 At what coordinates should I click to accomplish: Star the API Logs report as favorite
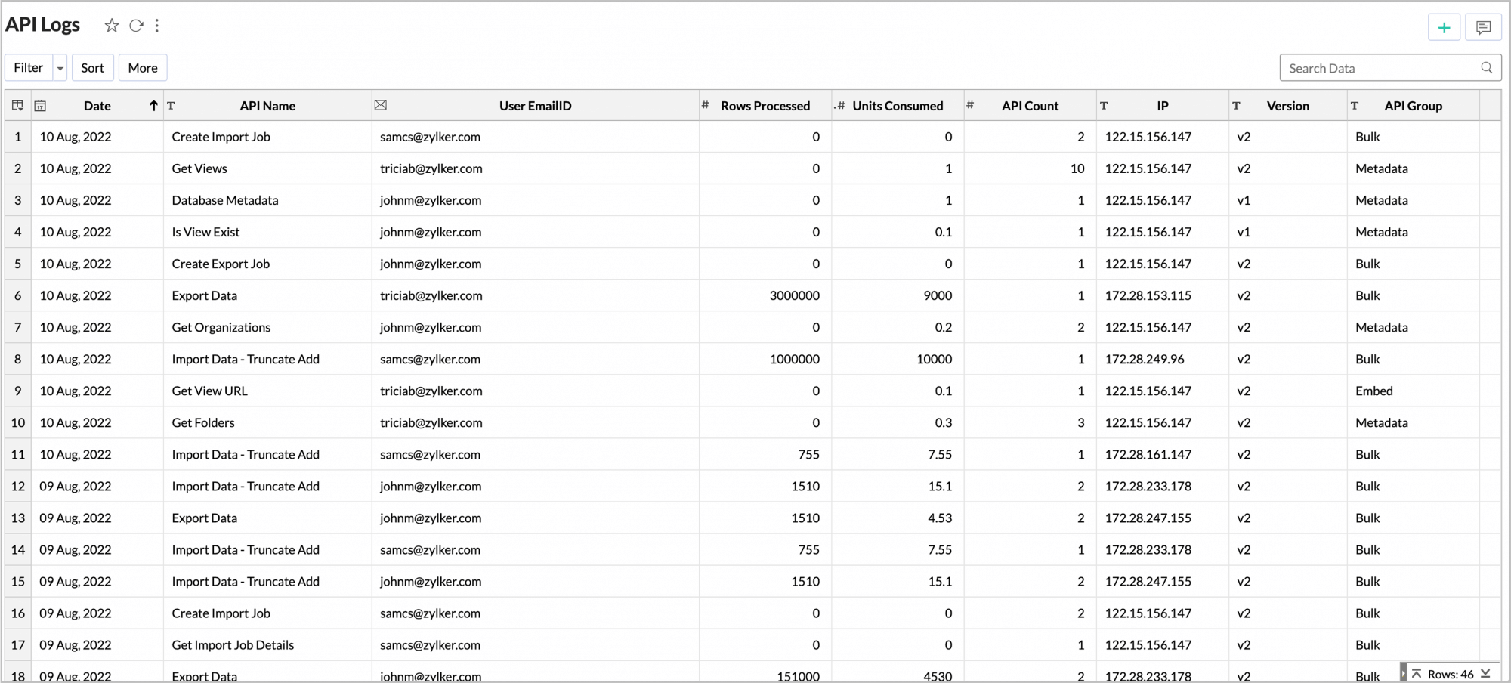(112, 25)
